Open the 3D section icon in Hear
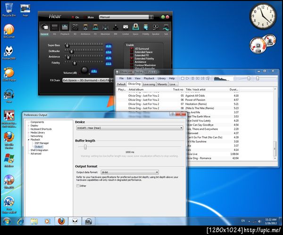The height and width of the screenshot is (235, 283). coord(75,27)
